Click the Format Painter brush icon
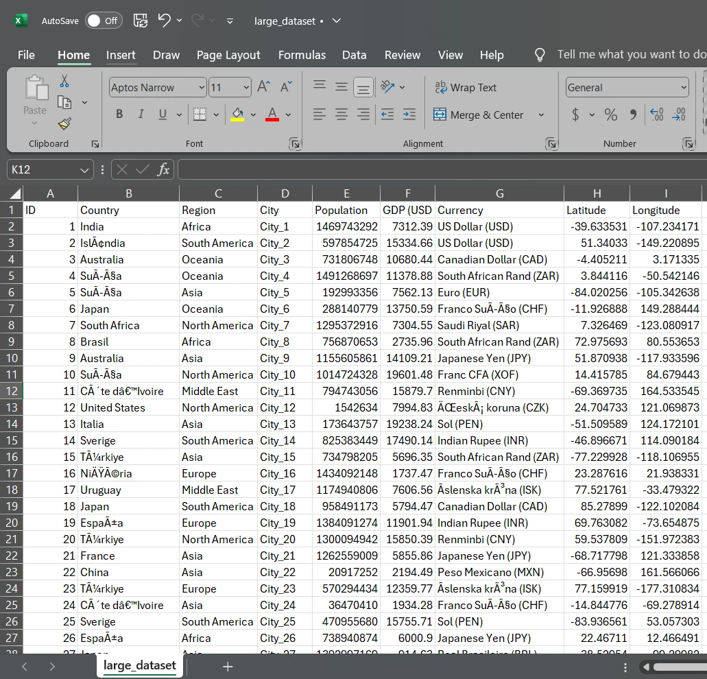The width and height of the screenshot is (707, 679). (64, 123)
